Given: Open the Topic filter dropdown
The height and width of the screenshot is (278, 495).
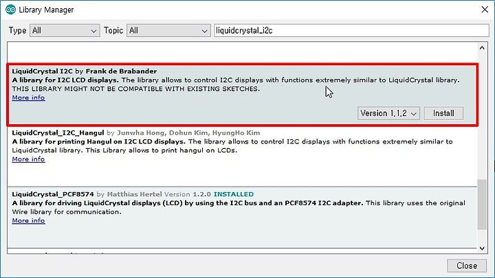Looking at the screenshot, I should coord(168,31).
